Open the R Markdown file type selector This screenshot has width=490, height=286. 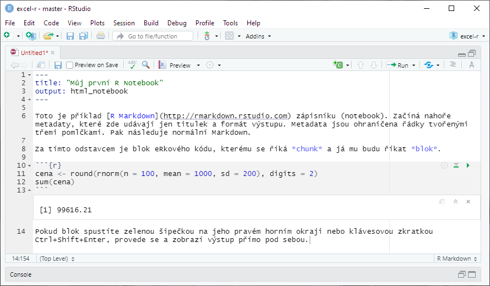pyautogui.click(x=457, y=258)
